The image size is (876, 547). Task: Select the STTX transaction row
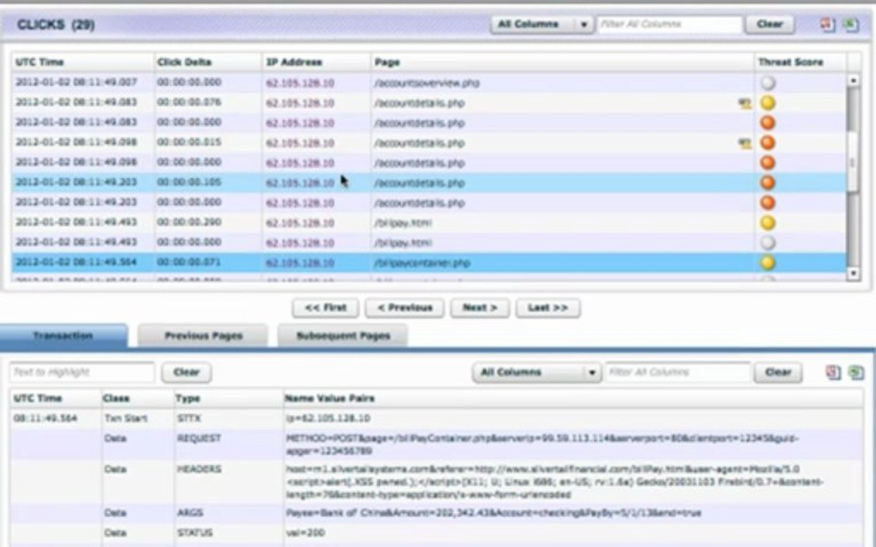tap(436, 419)
